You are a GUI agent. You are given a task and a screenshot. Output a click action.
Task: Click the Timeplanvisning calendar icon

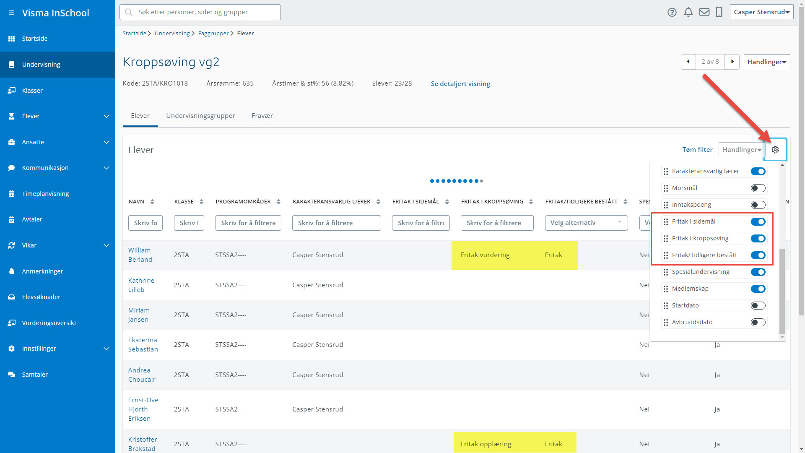point(11,194)
